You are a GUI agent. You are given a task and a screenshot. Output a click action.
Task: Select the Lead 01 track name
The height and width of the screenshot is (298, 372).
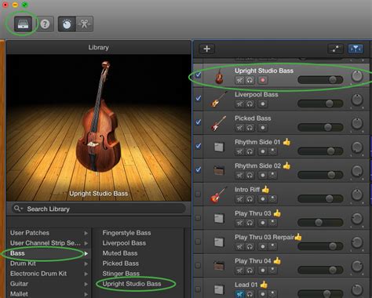click(x=246, y=285)
